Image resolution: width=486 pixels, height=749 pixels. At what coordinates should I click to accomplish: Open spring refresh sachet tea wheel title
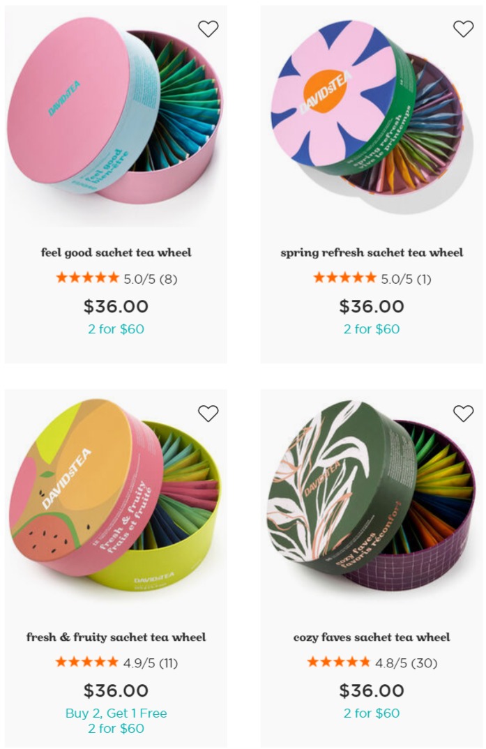[372, 252]
